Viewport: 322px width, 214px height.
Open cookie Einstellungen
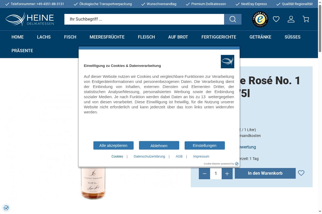pos(204,146)
